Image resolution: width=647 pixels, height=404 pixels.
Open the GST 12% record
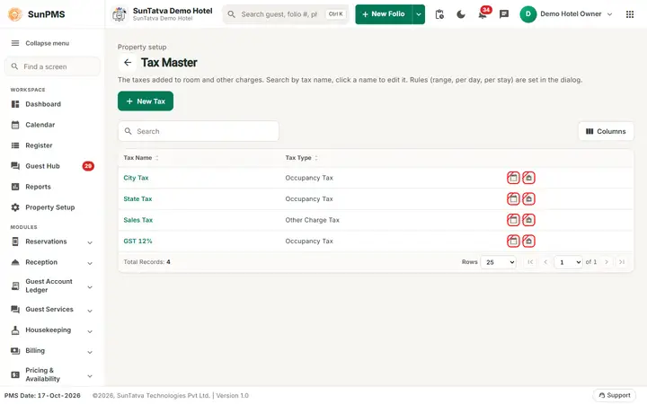pos(137,242)
